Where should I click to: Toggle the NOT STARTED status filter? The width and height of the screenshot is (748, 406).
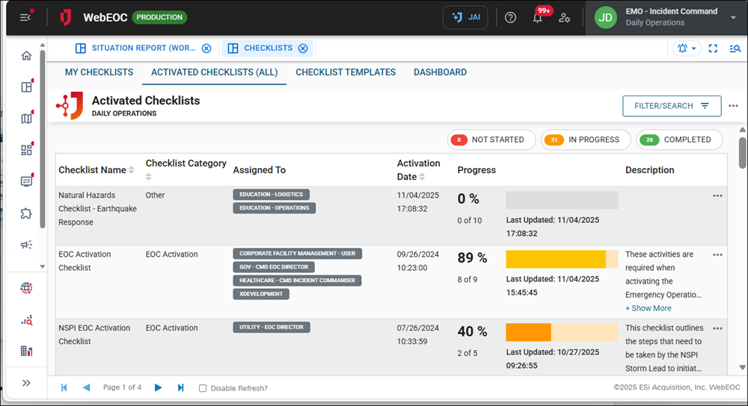(x=491, y=140)
